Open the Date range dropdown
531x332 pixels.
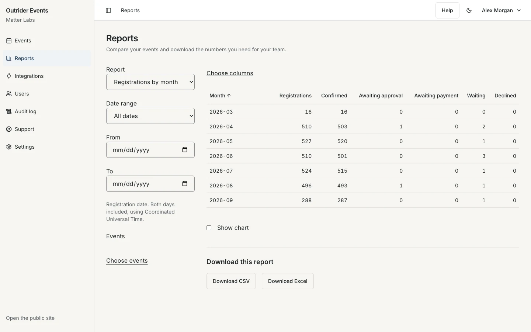[x=150, y=116]
